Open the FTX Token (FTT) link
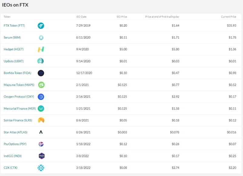This screenshot has width=243, height=176. [x=14, y=25]
